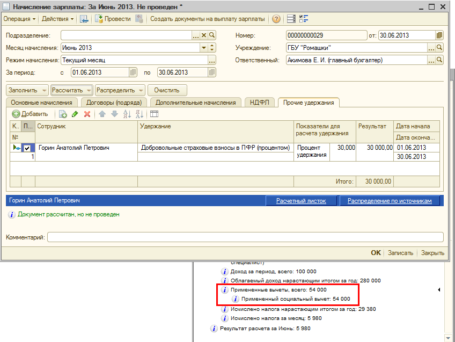
Task: Click the copy row icon in table toolbar
Action: (63, 114)
